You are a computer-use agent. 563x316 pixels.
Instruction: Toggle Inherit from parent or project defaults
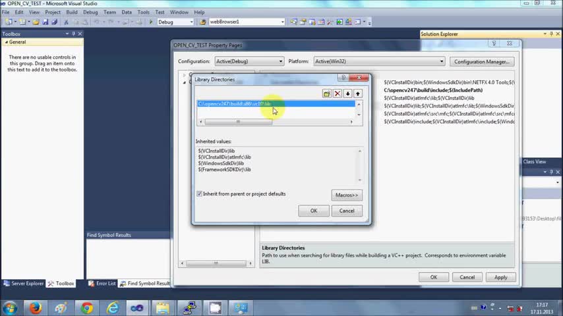tap(199, 194)
